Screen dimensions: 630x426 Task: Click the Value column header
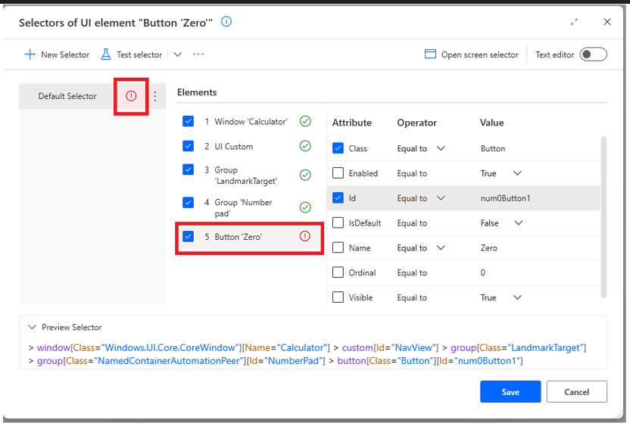491,123
